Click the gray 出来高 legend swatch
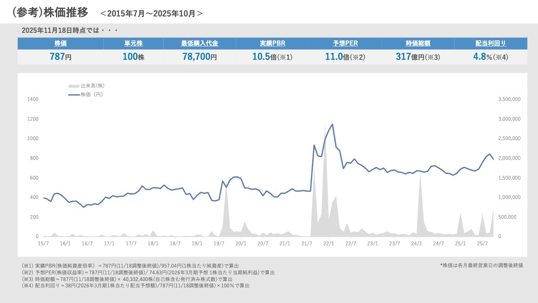 coord(74,86)
